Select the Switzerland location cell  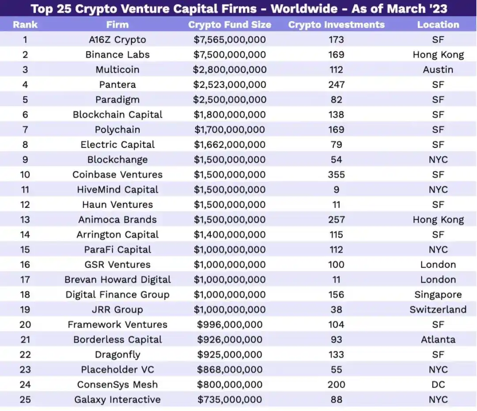[x=438, y=310]
